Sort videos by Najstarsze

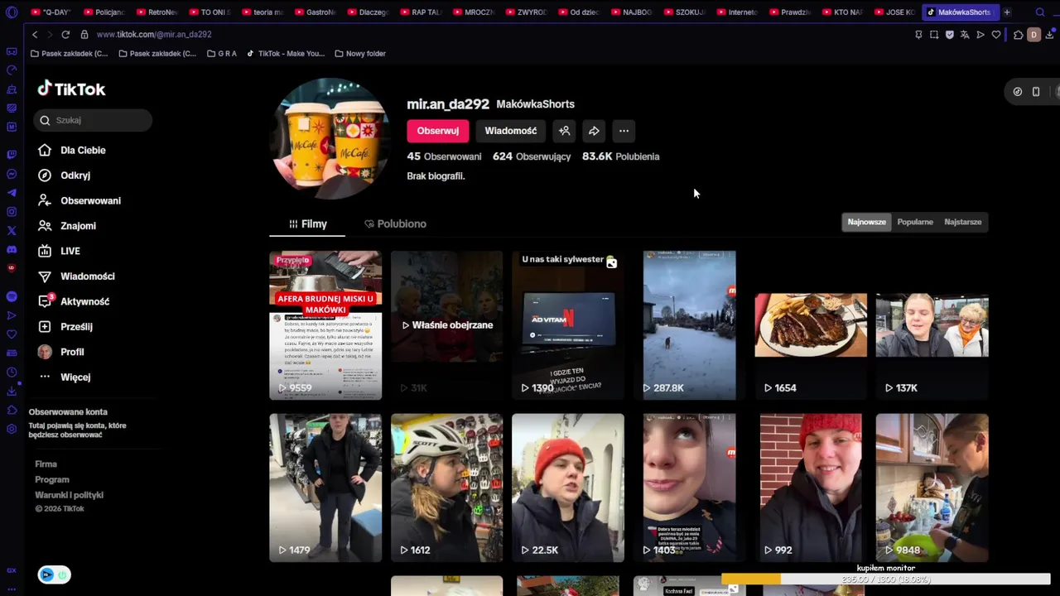[x=962, y=222]
